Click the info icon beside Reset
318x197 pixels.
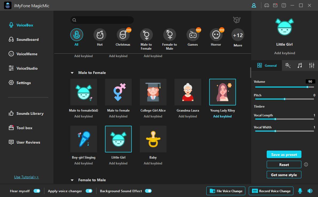[x=306, y=165]
